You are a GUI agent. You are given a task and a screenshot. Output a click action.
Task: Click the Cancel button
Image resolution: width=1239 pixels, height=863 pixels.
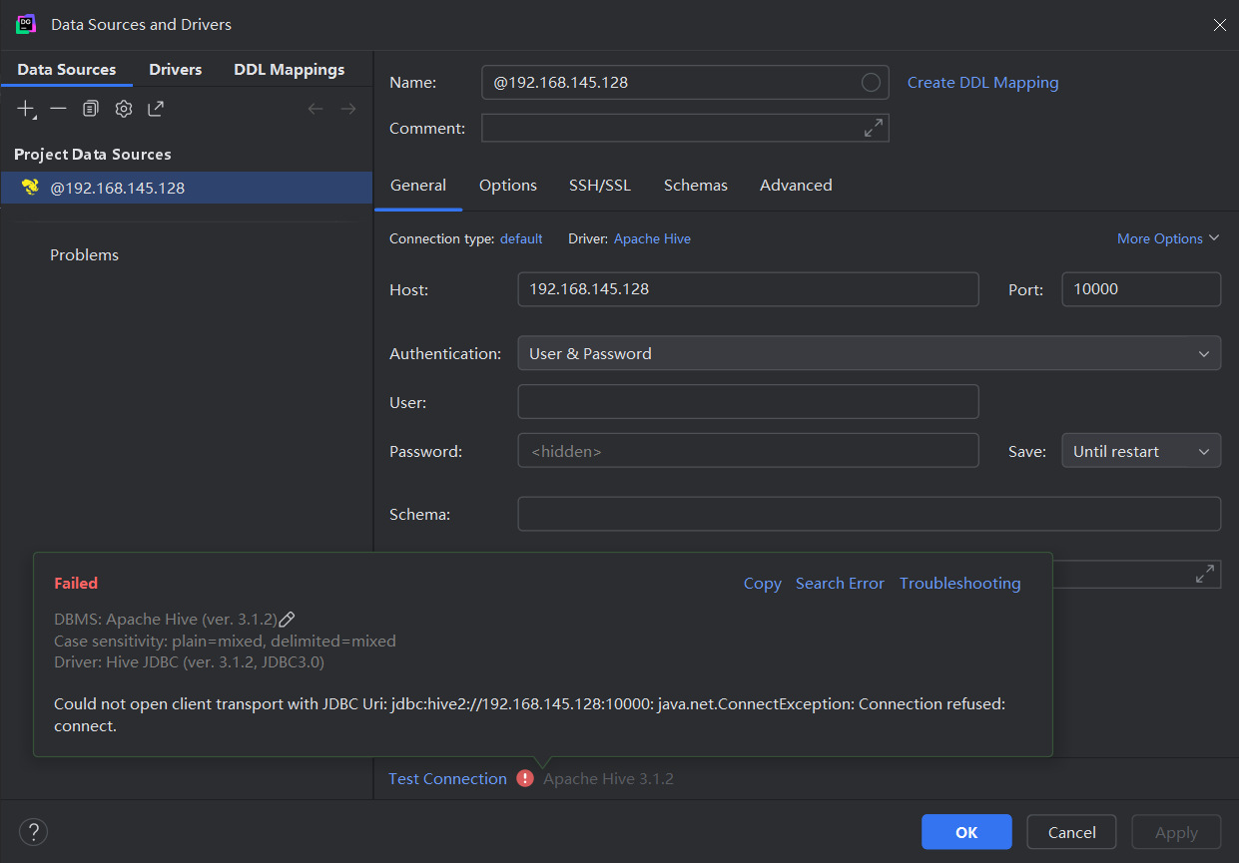[1072, 832]
